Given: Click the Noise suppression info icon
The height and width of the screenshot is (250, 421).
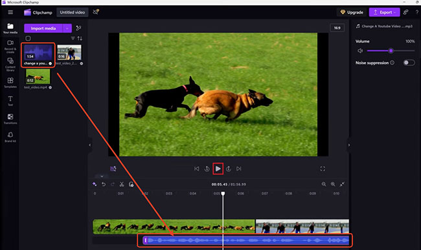Looking at the screenshot, I should click(x=393, y=63).
